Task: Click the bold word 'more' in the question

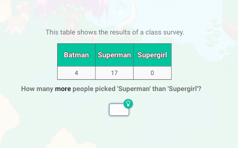Action: click(x=63, y=89)
